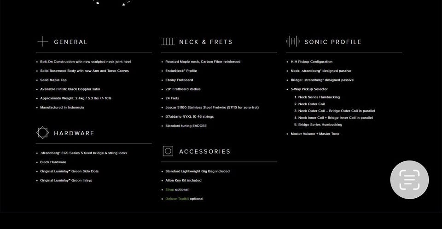Click the Standard Lightweight Gig Bag item
The height and width of the screenshot is (229, 442).
(x=198, y=171)
